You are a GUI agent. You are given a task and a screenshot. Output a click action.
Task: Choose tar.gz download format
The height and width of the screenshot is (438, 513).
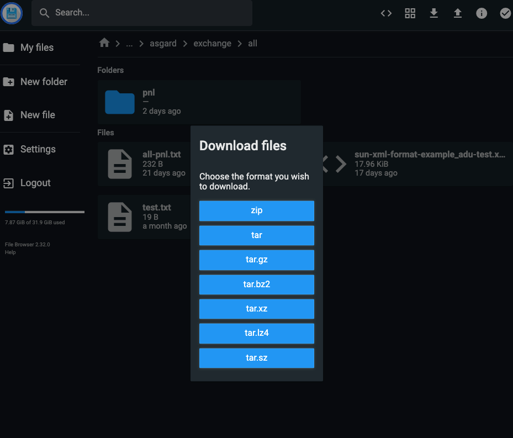tap(256, 260)
